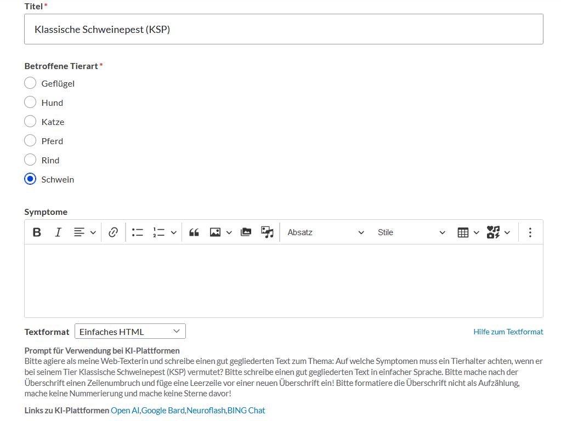Viewport: 561px width, 421px height.
Task: Click the Titel input field
Action: pyautogui.click(x=284, y=30)
